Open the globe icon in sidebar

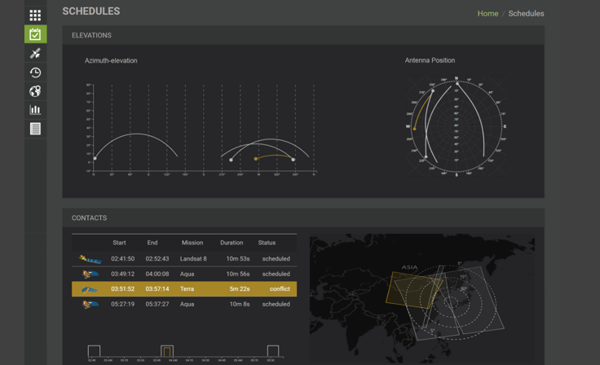coord(35,91)
